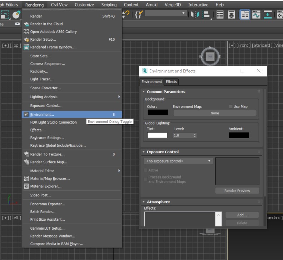Screen dimensions: 283x260
Task: Open the Curve Editor icon
Action: point(256,14)
